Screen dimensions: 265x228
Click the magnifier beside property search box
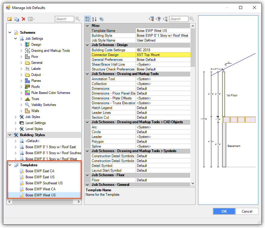tap(192, 19)
